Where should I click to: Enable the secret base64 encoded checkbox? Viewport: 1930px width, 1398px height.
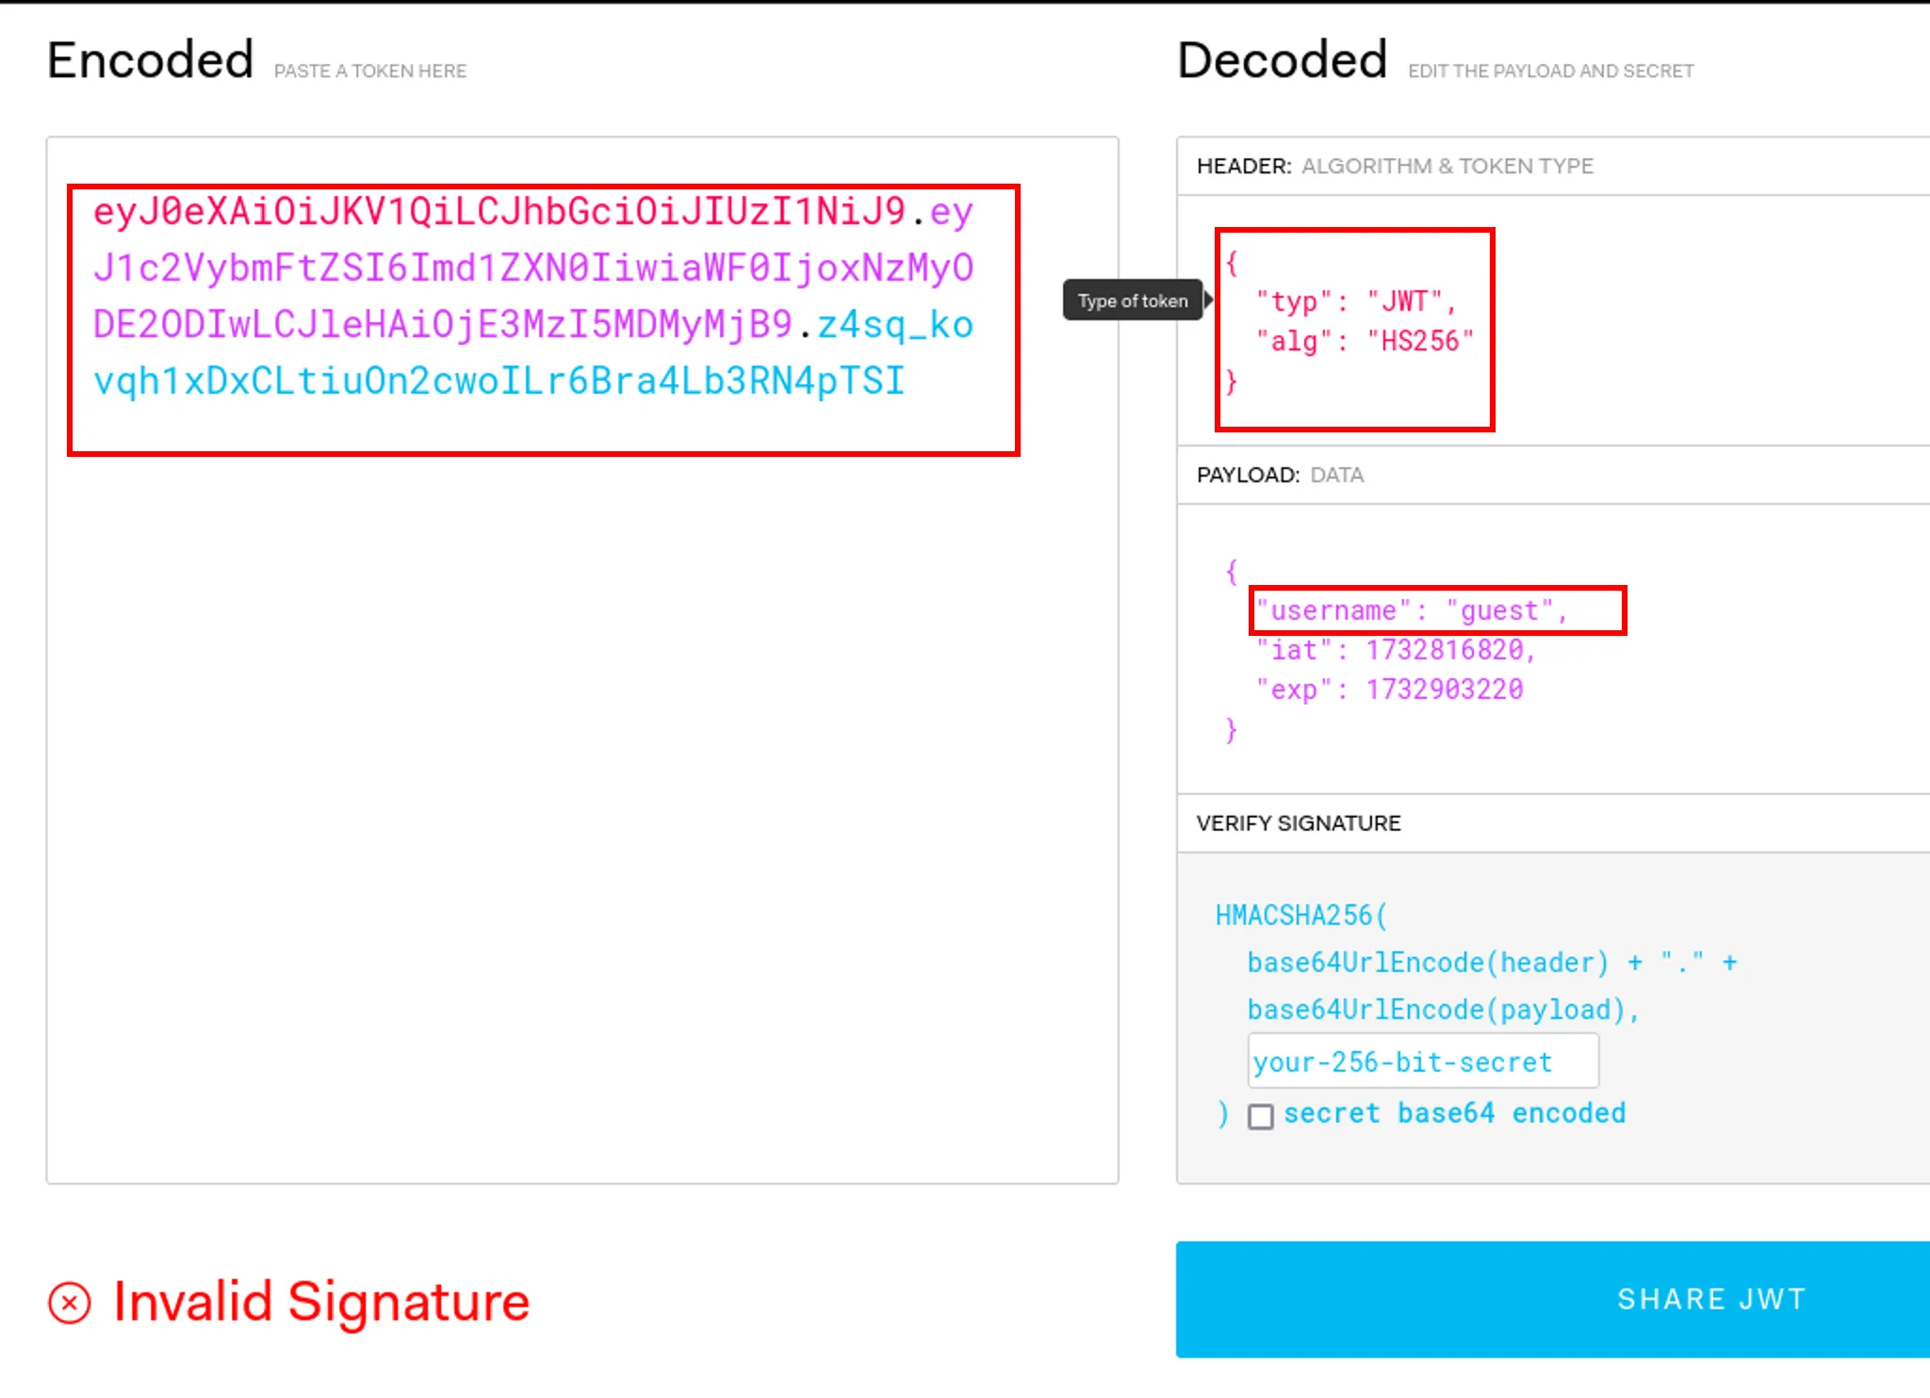[1260, 1116]
